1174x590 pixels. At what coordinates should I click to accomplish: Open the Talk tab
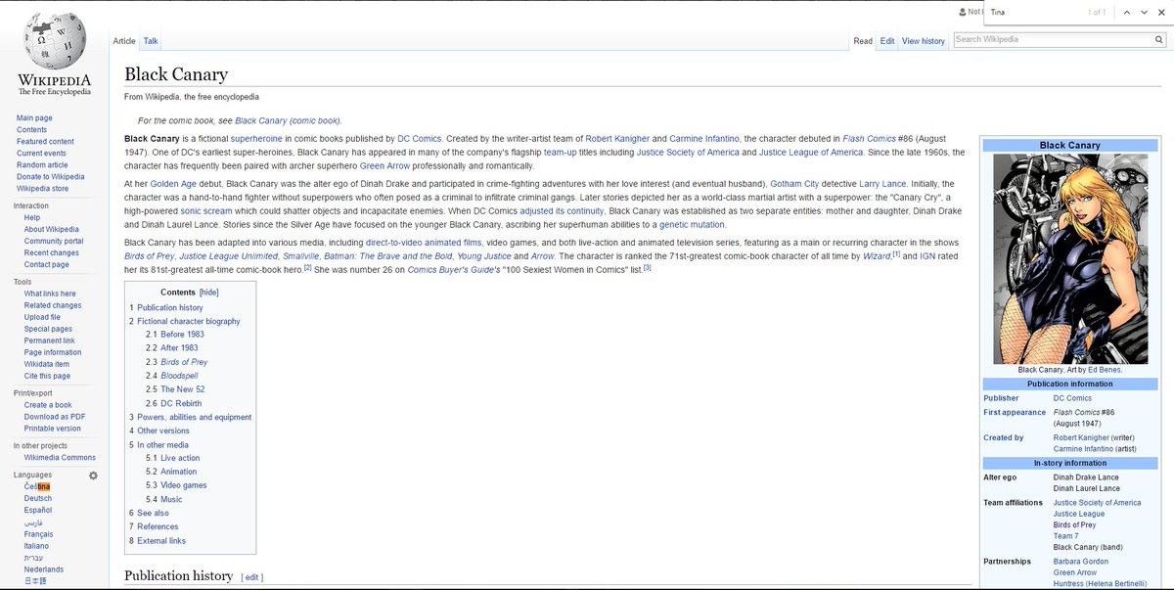point(151,41)
